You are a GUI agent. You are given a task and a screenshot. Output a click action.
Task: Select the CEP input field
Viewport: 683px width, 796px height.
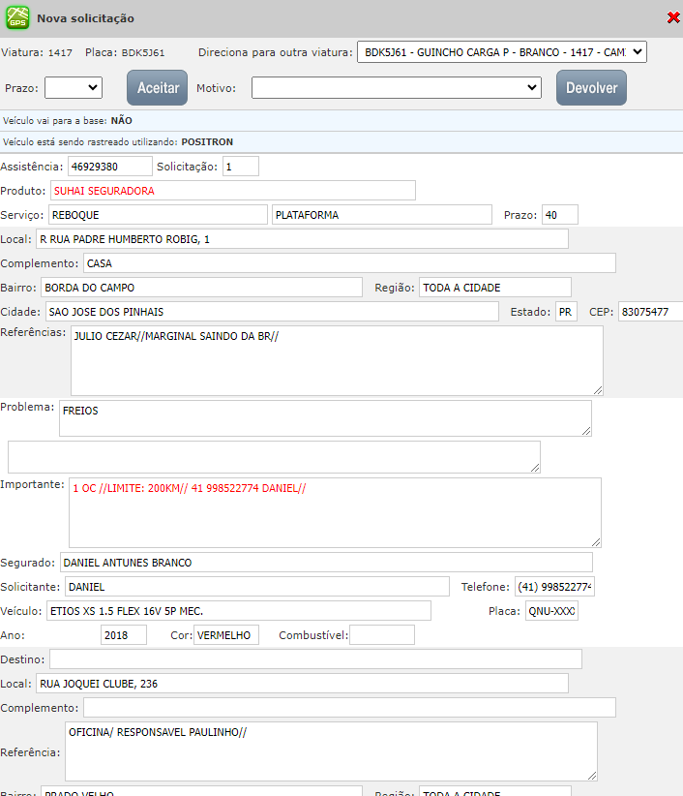pos(650,312)
